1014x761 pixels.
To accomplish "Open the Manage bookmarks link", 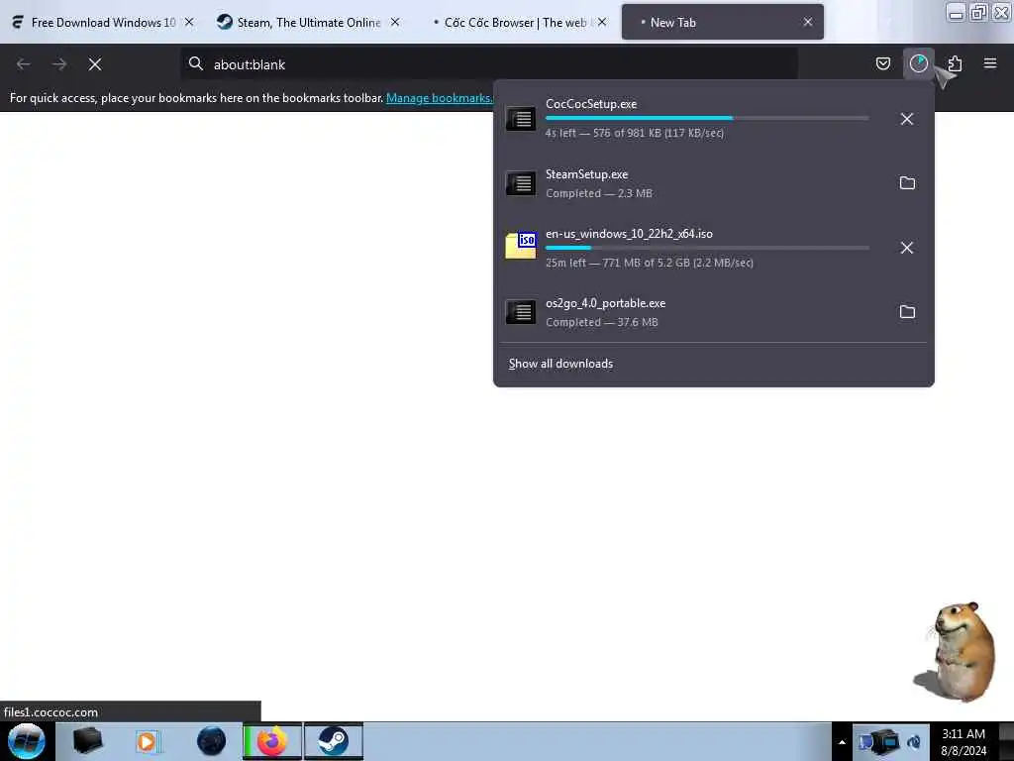I will tap(439, 98).
